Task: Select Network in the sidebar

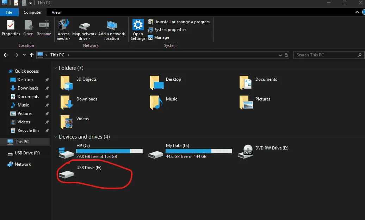Action: [19, 164]
